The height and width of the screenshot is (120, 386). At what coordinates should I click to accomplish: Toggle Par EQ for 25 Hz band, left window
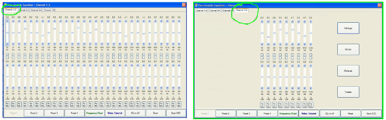7,105
